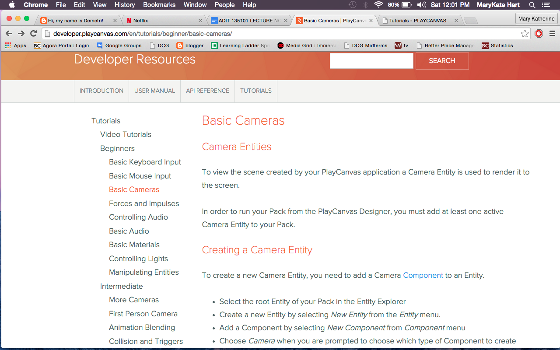Click the Mary Katherine profile button
This screenshot has height=350, width=560.
536,19
